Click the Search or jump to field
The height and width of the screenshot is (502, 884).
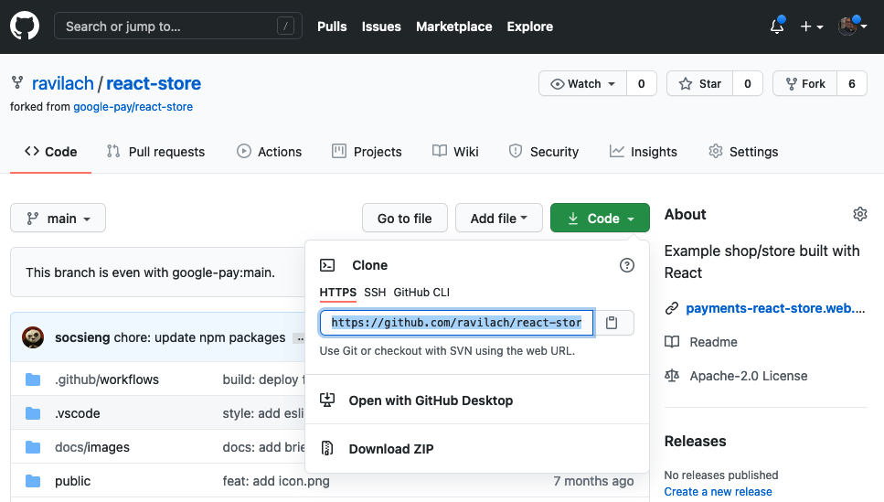pyautogui.click(x=178, y=26)
